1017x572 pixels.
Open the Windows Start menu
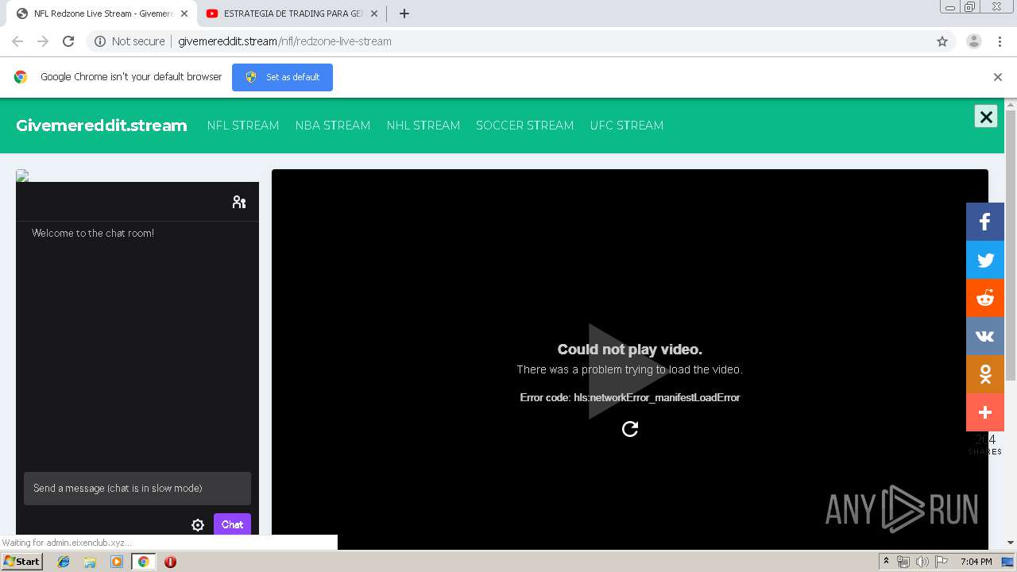pyautogui.click(x=21, y=562)
